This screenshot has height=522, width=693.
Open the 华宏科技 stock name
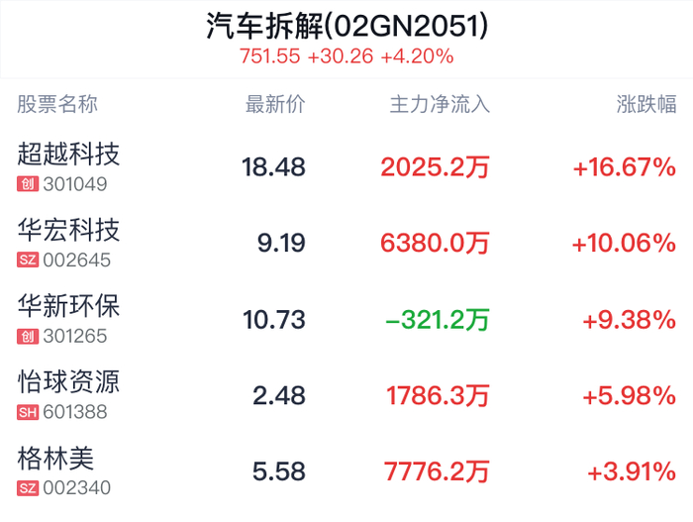click(69, 231)
